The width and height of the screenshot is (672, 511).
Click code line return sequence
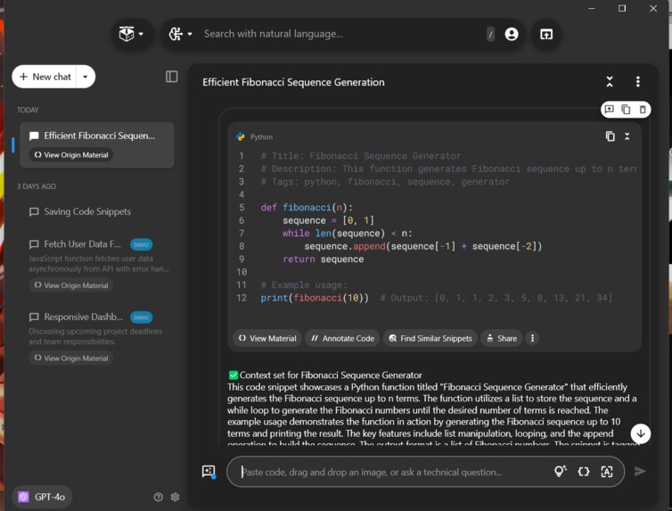(324, 259)
